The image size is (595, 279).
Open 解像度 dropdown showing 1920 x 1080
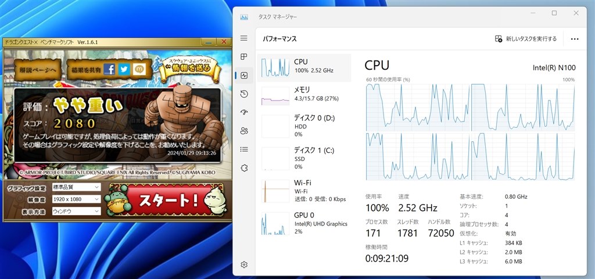pos(76,199)
